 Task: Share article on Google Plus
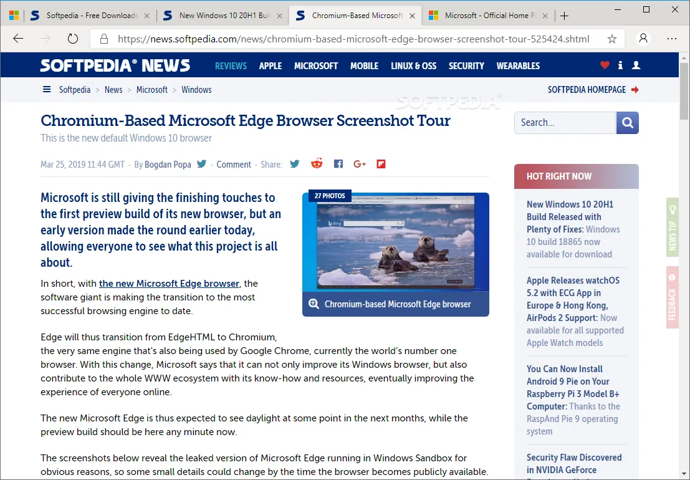pos(360,164)
